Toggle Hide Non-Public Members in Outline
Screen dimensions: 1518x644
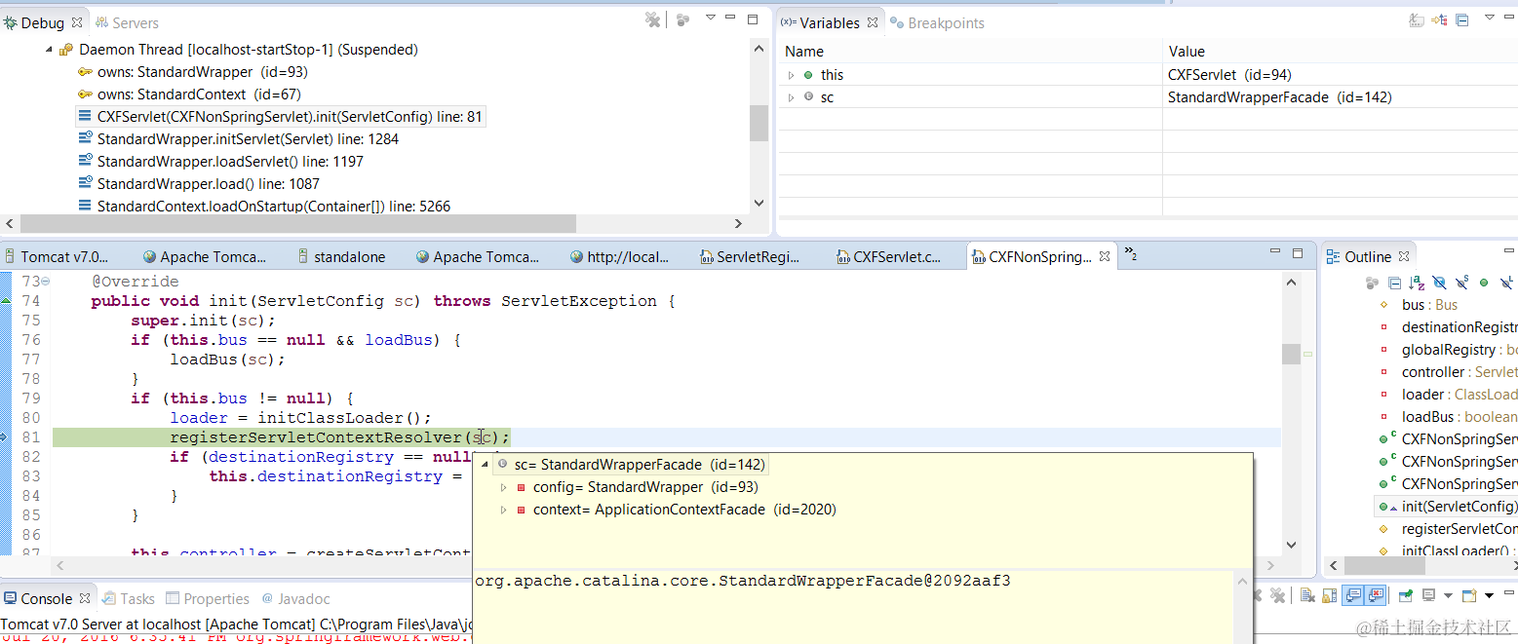coord(1483,283)
